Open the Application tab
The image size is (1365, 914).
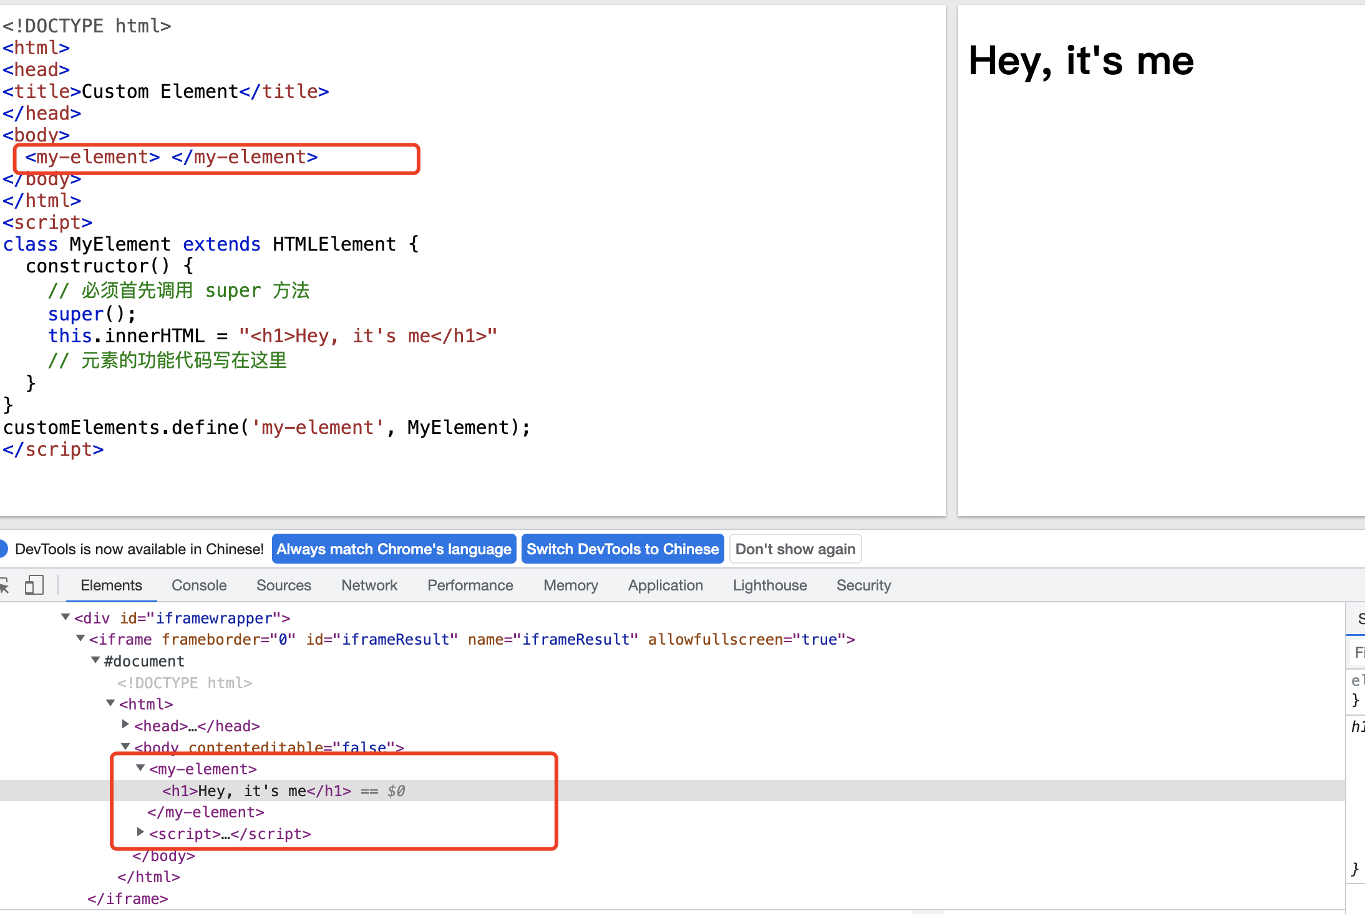666,585
